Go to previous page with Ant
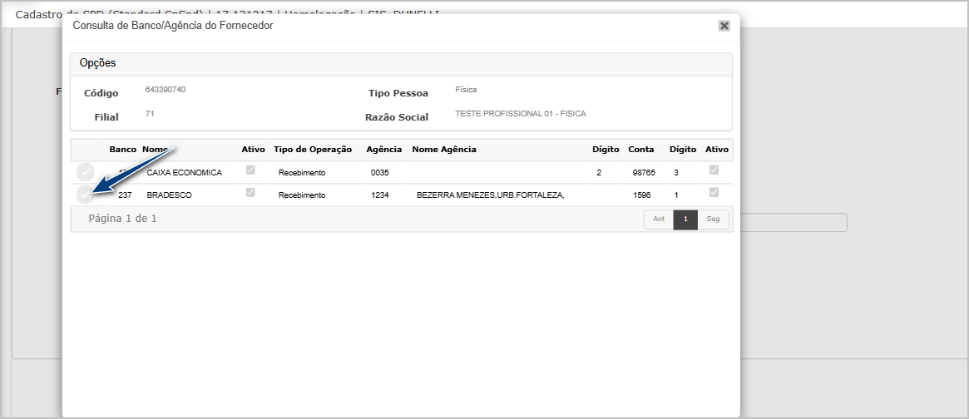 coord(658,219)
